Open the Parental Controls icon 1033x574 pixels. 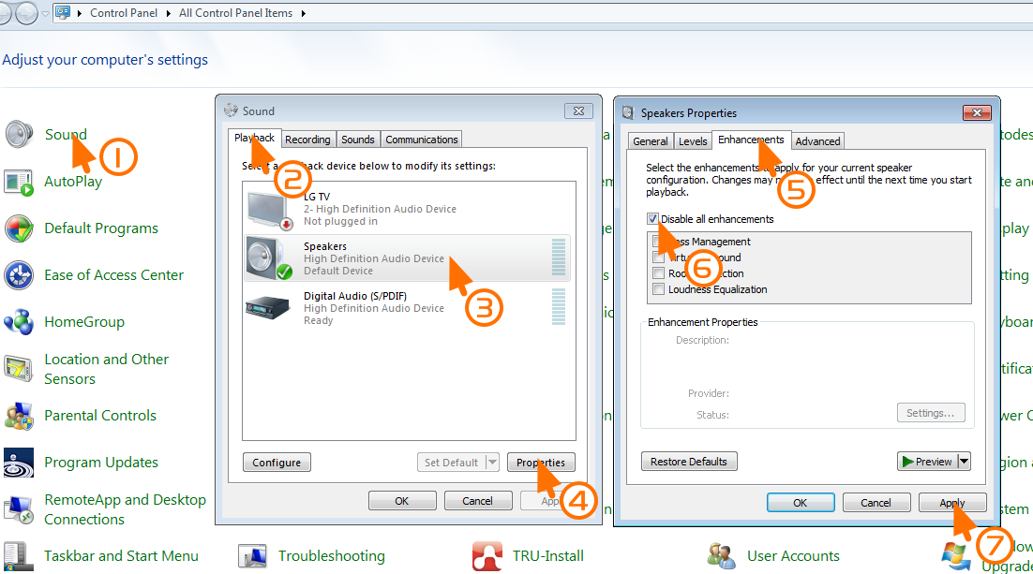pyautogui.click(x=19, y=416)
